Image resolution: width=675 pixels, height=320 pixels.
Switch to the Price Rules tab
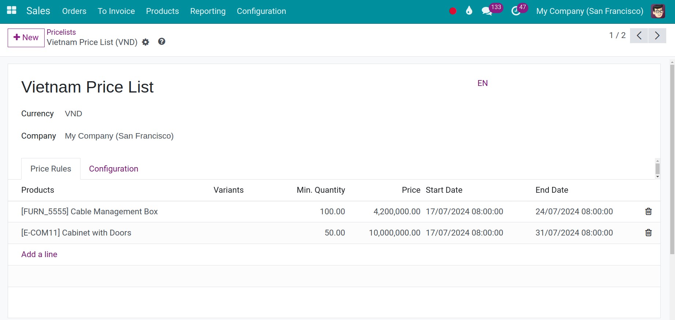[x=51, y=169]
